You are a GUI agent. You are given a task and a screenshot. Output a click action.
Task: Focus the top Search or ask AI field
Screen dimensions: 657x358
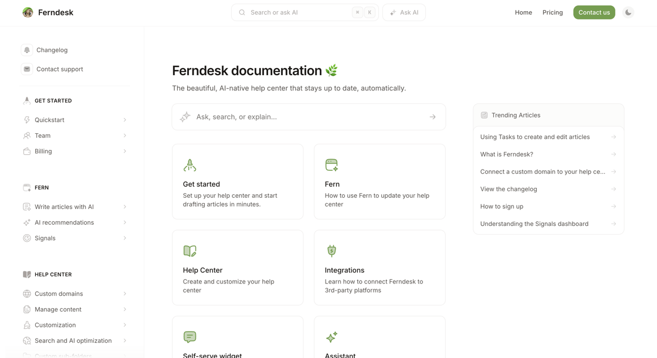point(304,12)
